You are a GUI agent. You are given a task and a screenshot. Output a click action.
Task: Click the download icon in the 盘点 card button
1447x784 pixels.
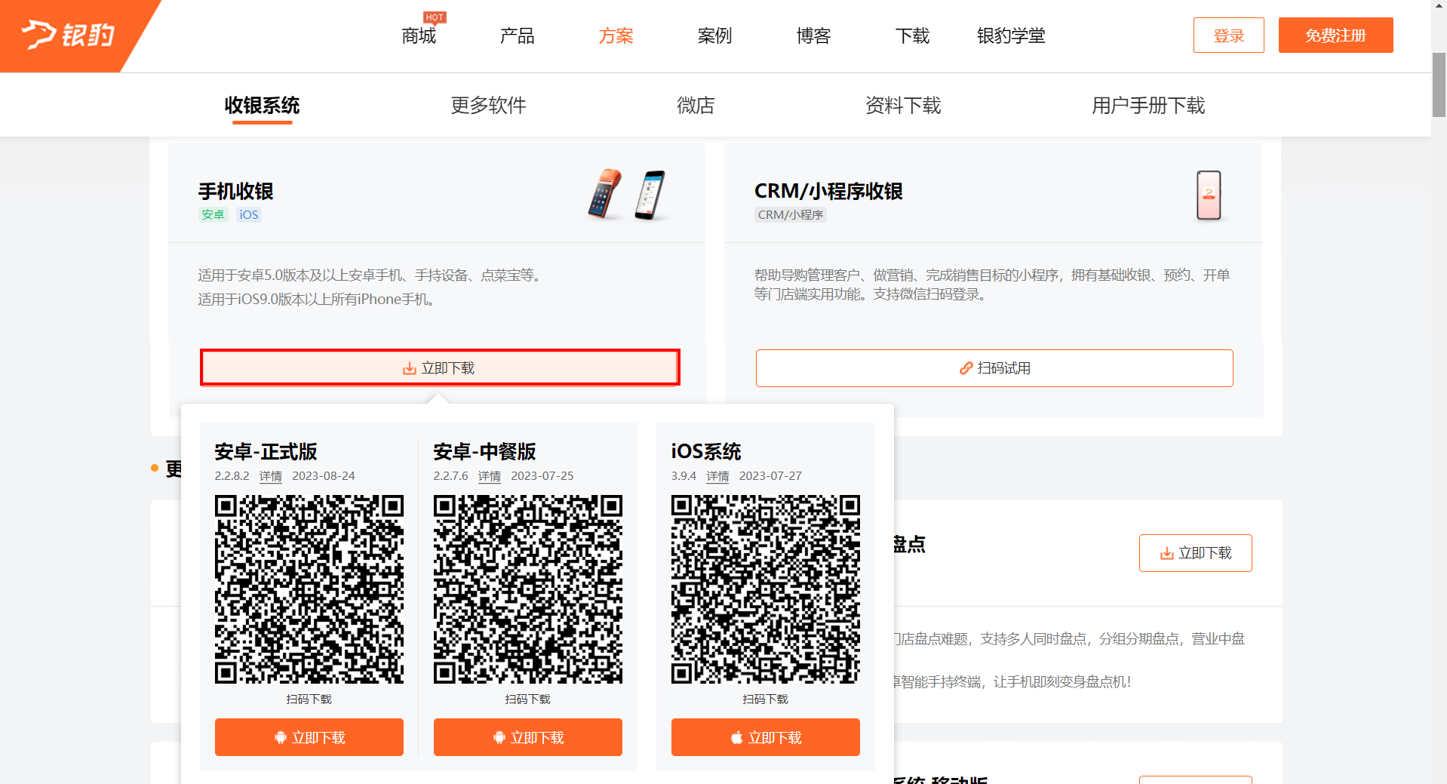coord(1167,553)
